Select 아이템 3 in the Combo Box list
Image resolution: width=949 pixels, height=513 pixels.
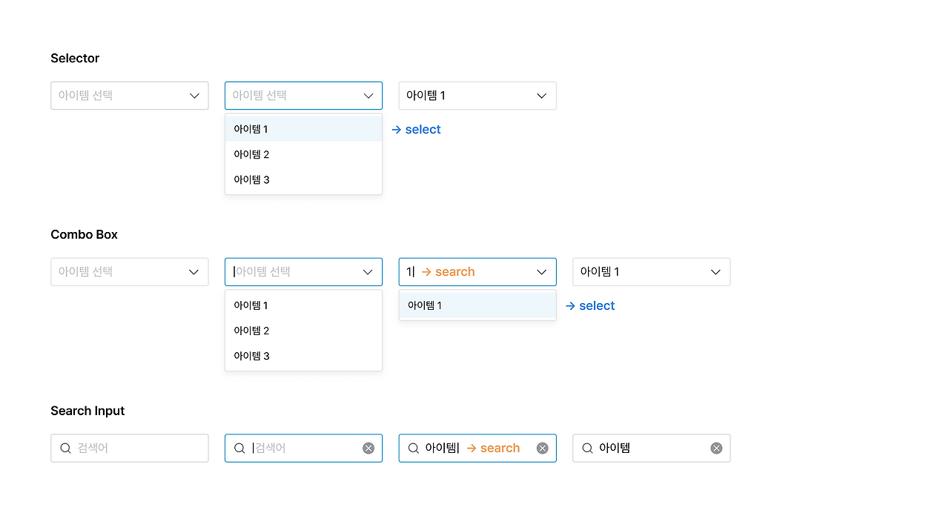(252, 356)
